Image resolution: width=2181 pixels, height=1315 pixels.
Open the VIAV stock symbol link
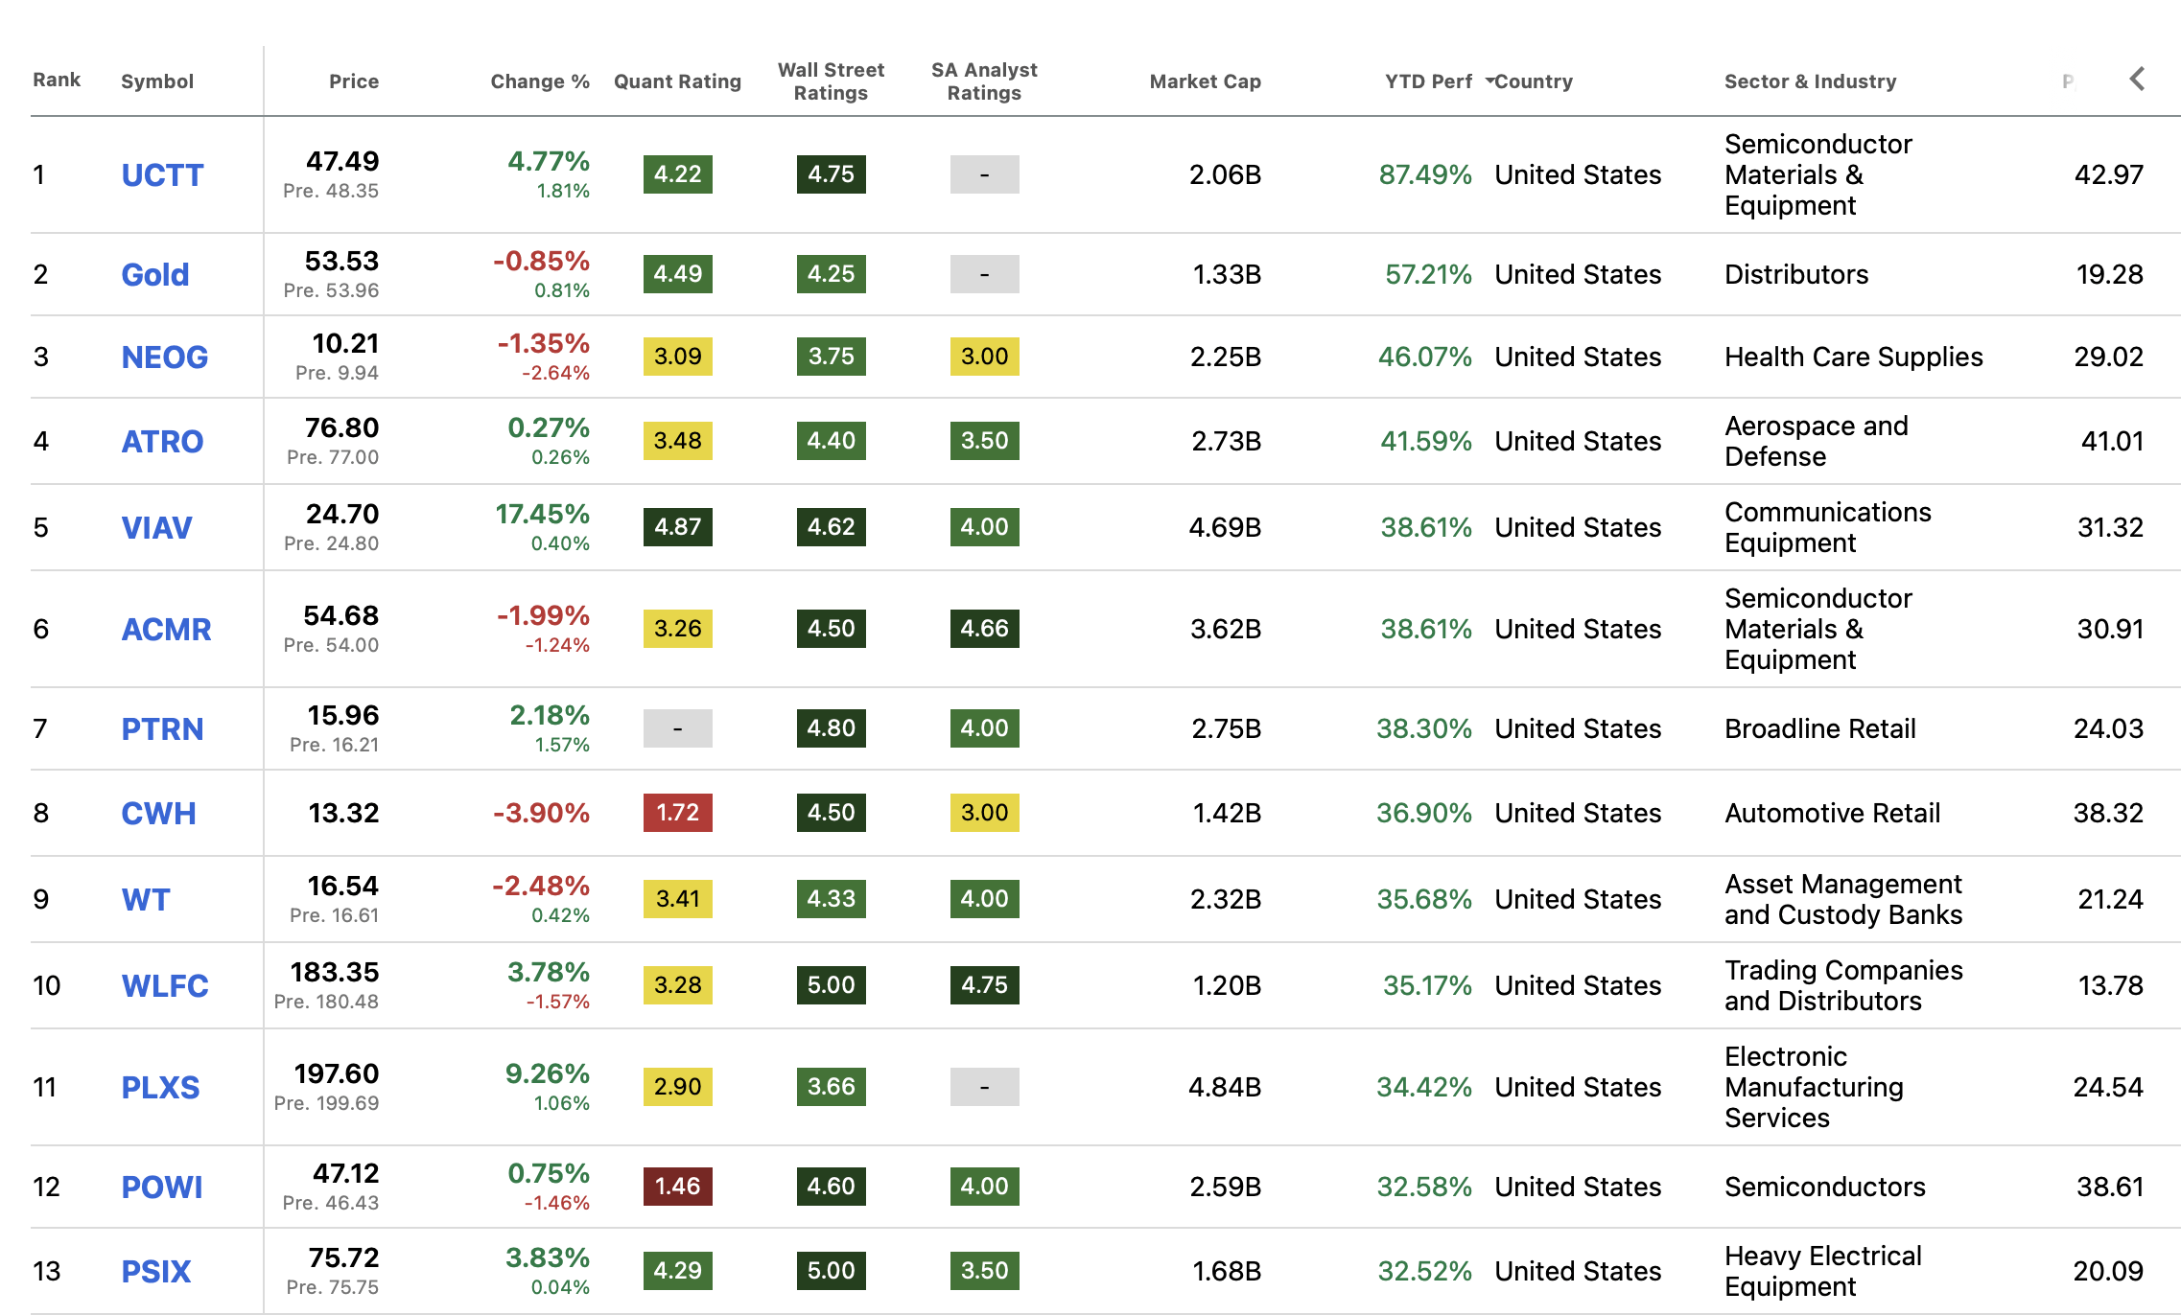(156, 528)
